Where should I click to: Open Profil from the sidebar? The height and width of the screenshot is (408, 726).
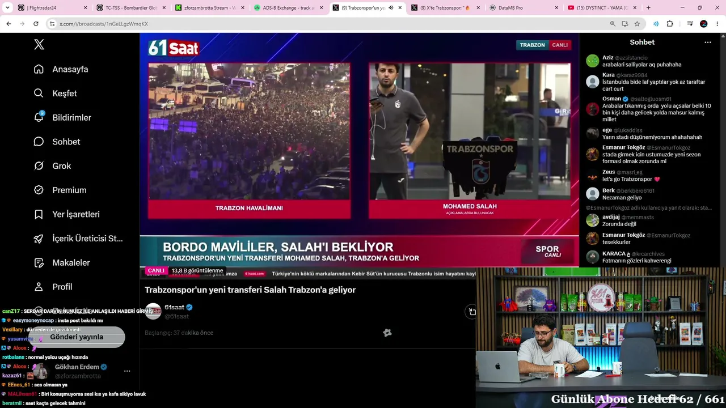coord(53,287)
